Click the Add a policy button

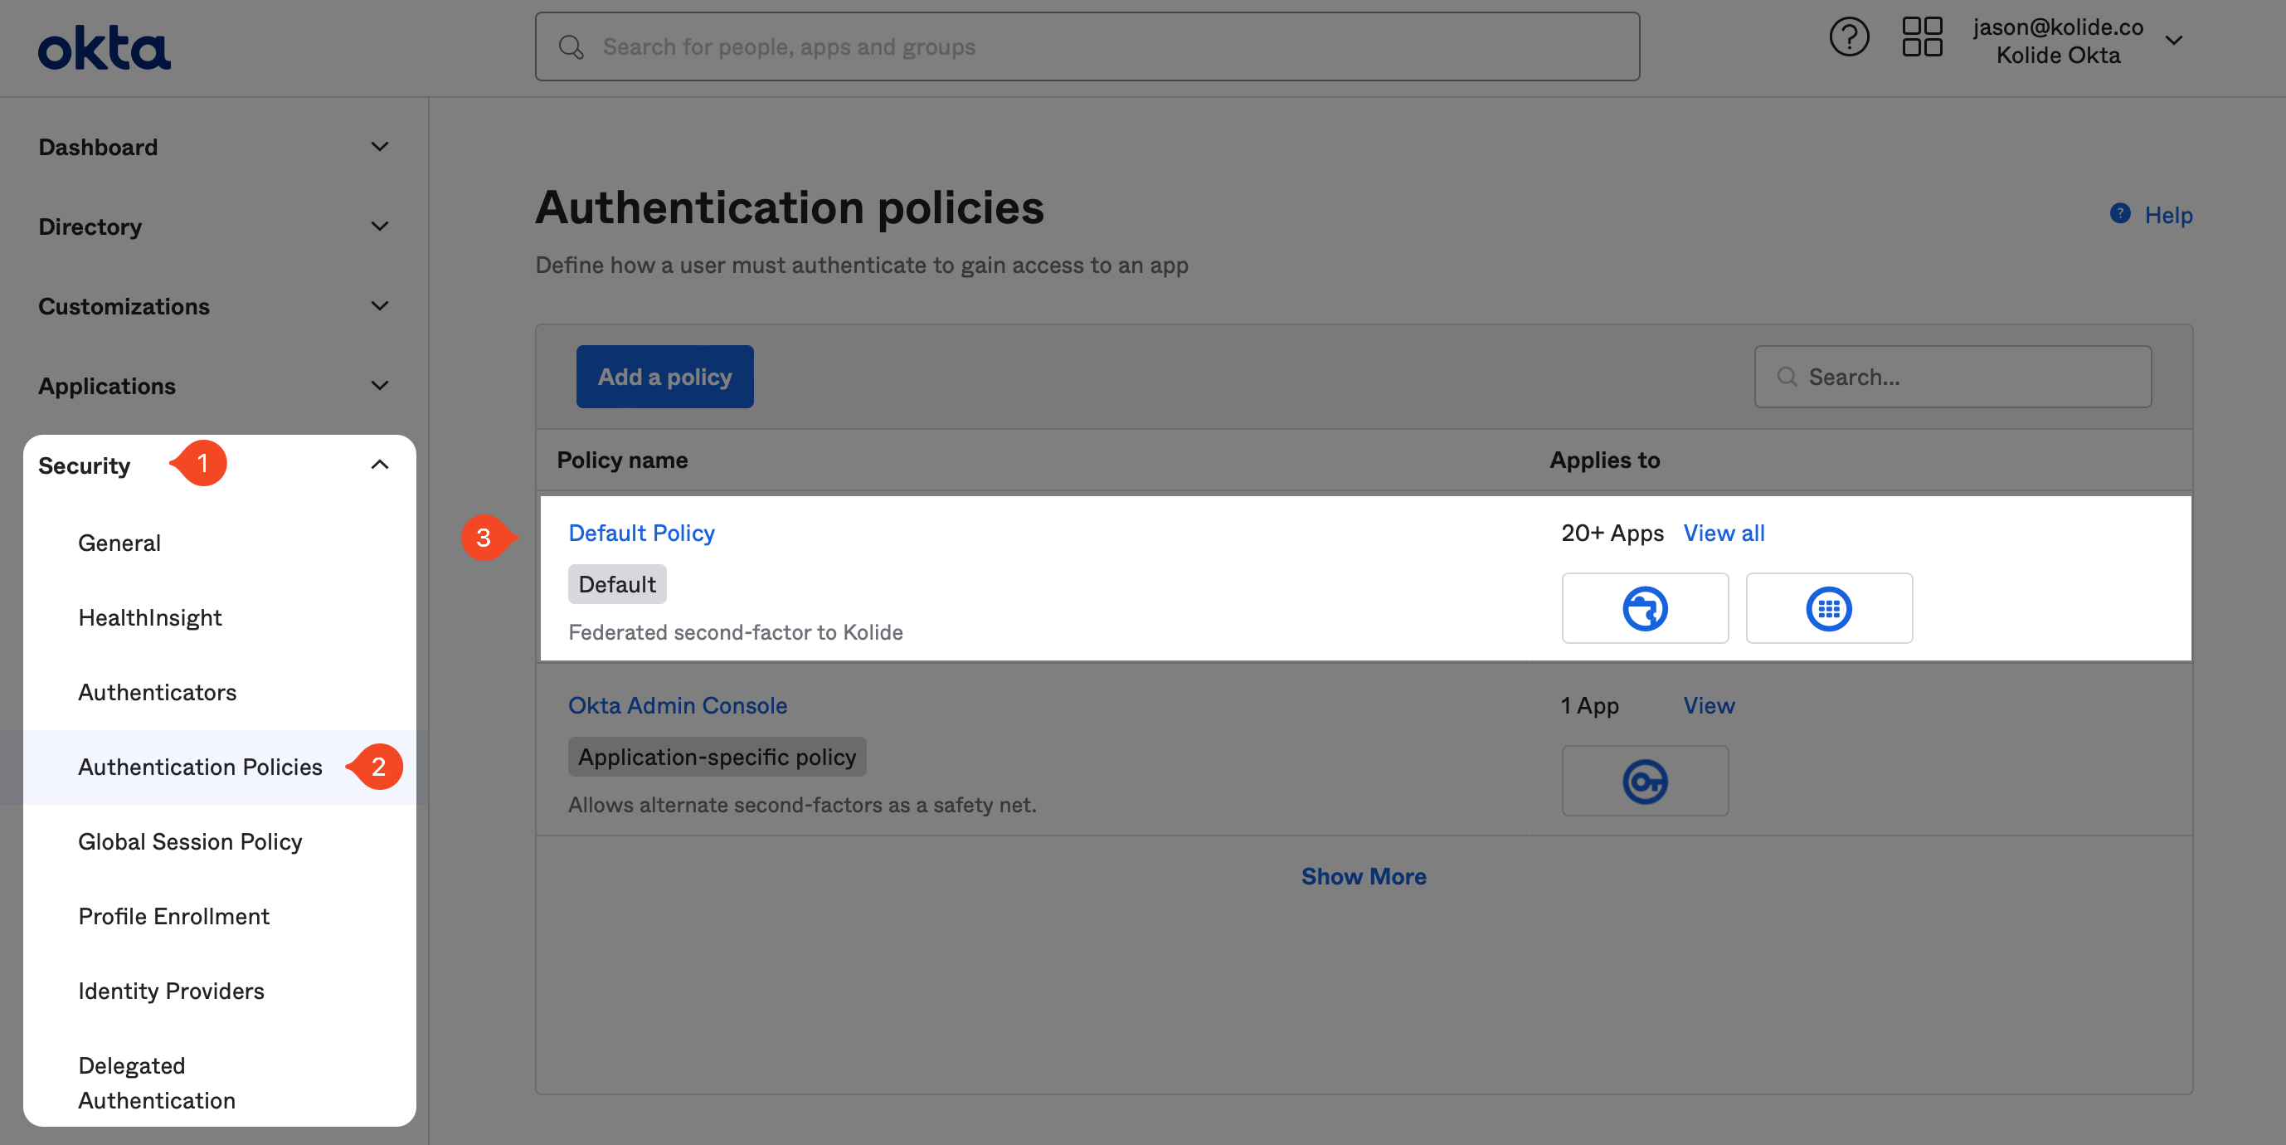click(664, 378)
